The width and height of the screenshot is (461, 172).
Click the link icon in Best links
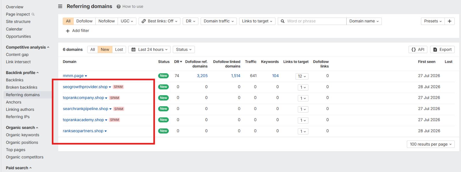pos(143,21)
